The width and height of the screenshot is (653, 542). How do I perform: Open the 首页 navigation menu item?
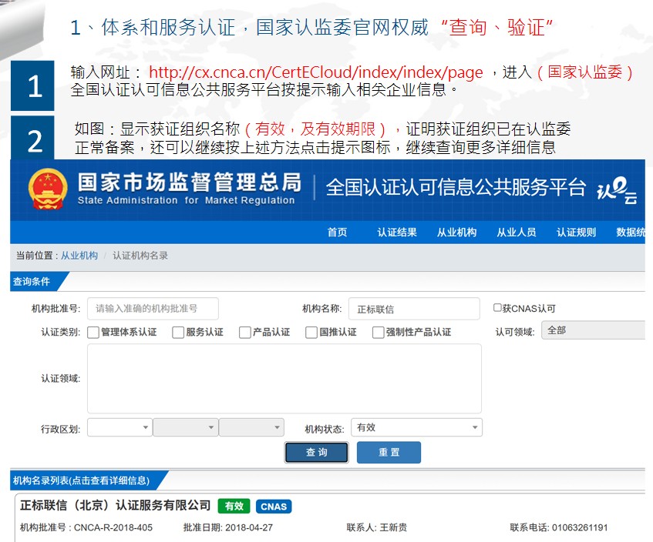337,233
